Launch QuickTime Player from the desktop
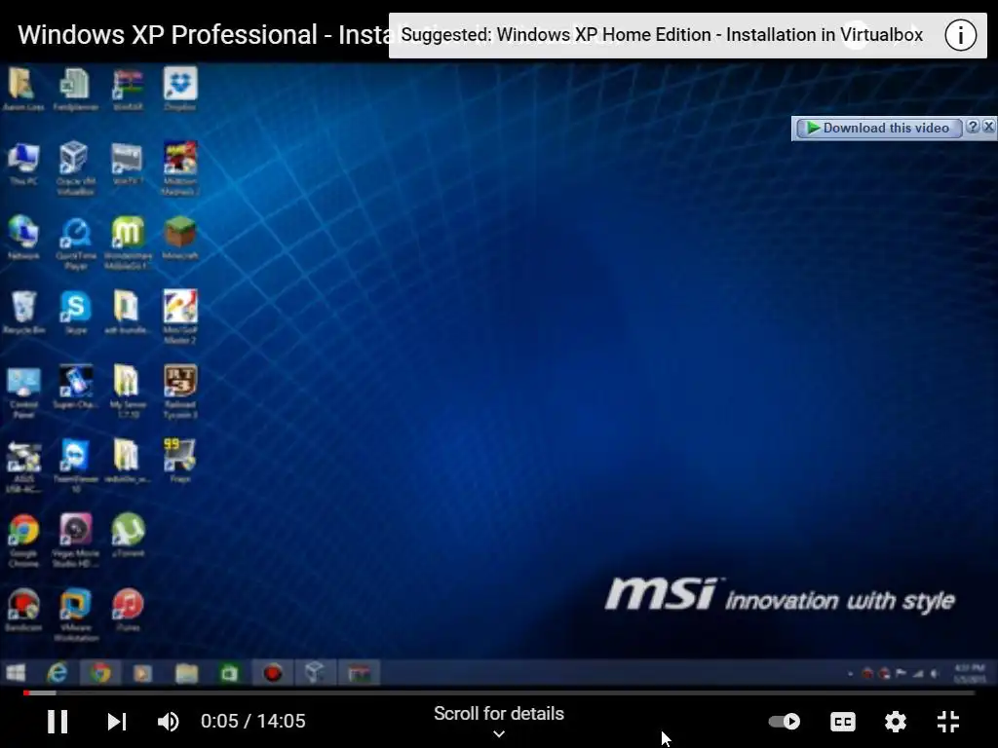Viewport: 998px width, 748px height. pyautogui.click(x=76, y=244)
